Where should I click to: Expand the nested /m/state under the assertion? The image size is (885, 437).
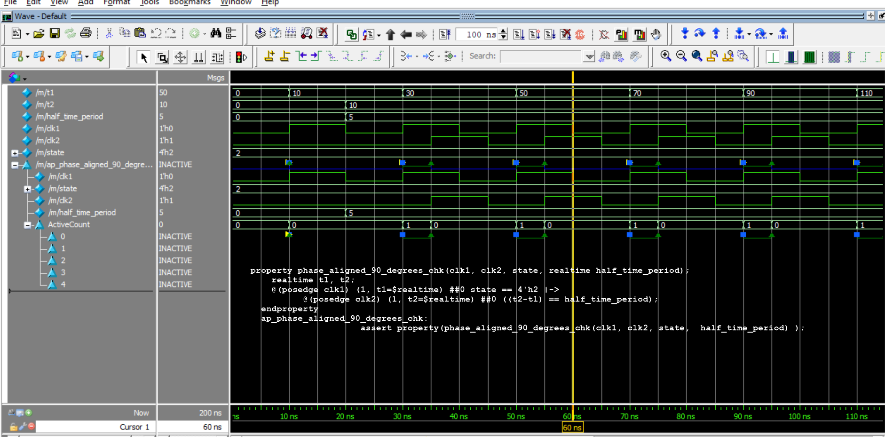27,189
